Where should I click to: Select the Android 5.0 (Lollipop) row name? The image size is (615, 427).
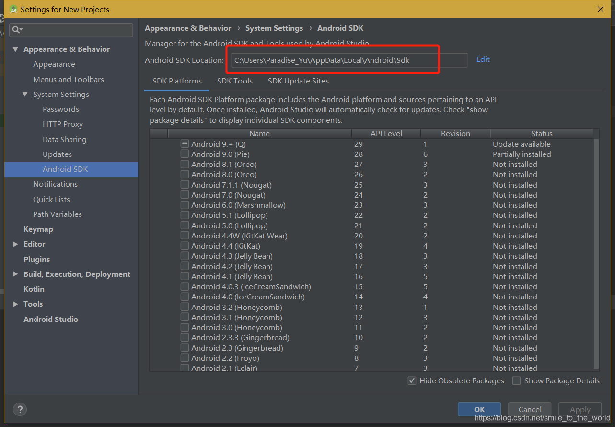click(230, 225)
